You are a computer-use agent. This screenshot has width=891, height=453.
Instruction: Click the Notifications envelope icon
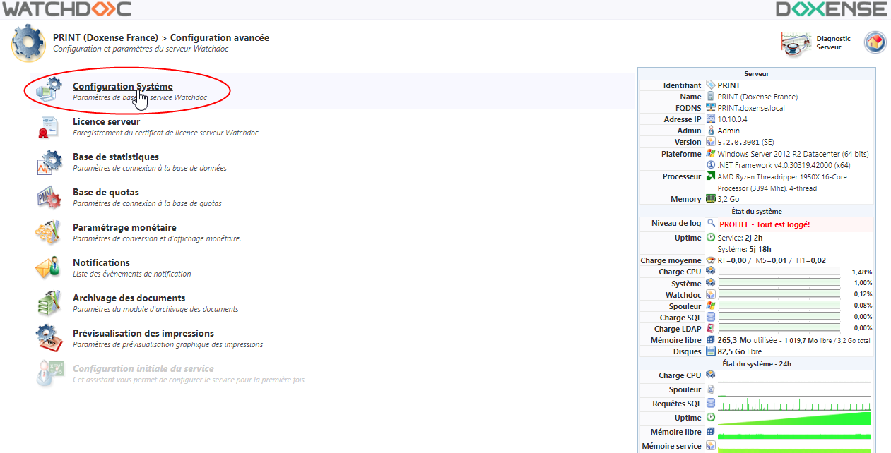pos(49,268)
